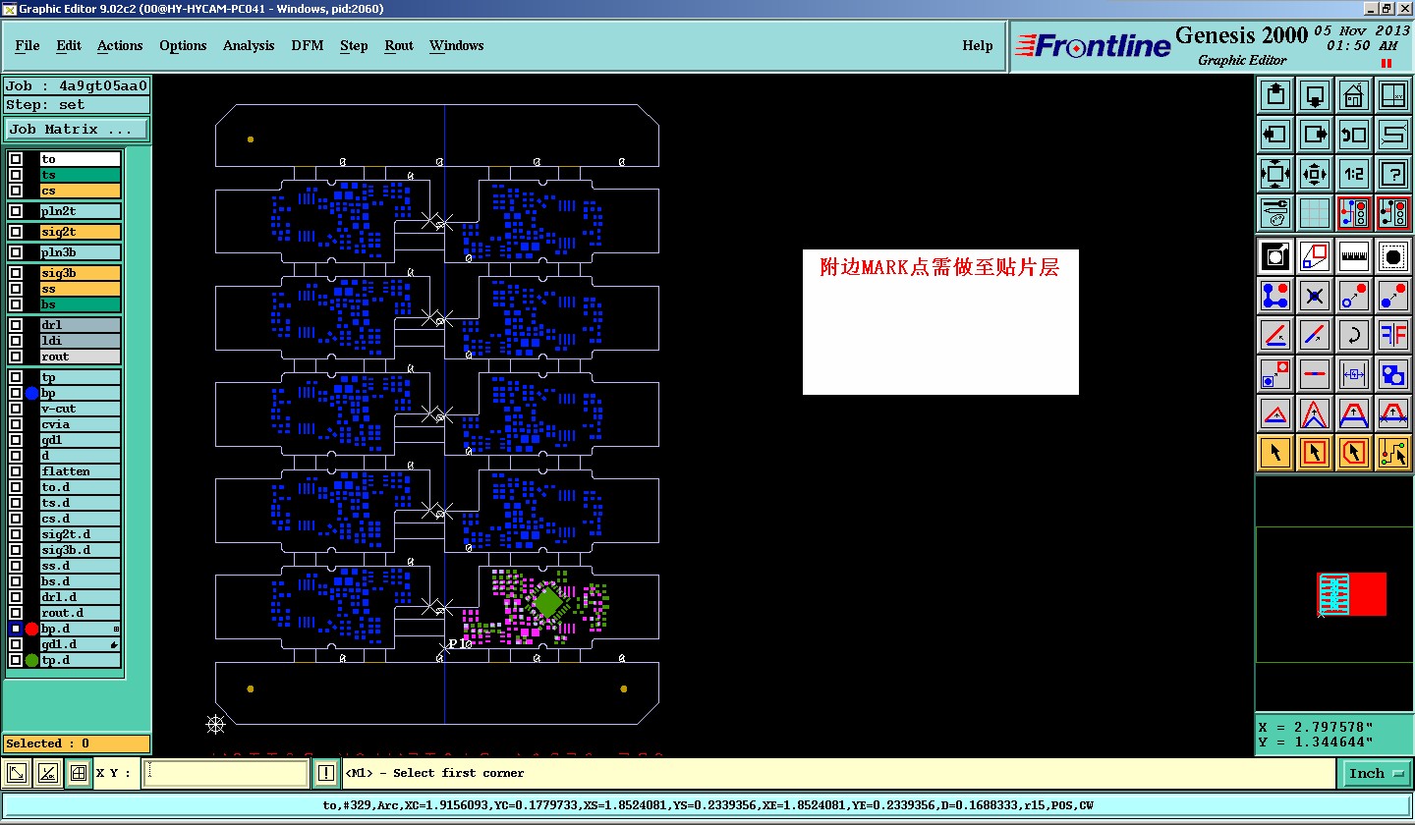Open the Inch units dropdown
The width and height of the screenshot is (1415, 825).
point(1376,774)
